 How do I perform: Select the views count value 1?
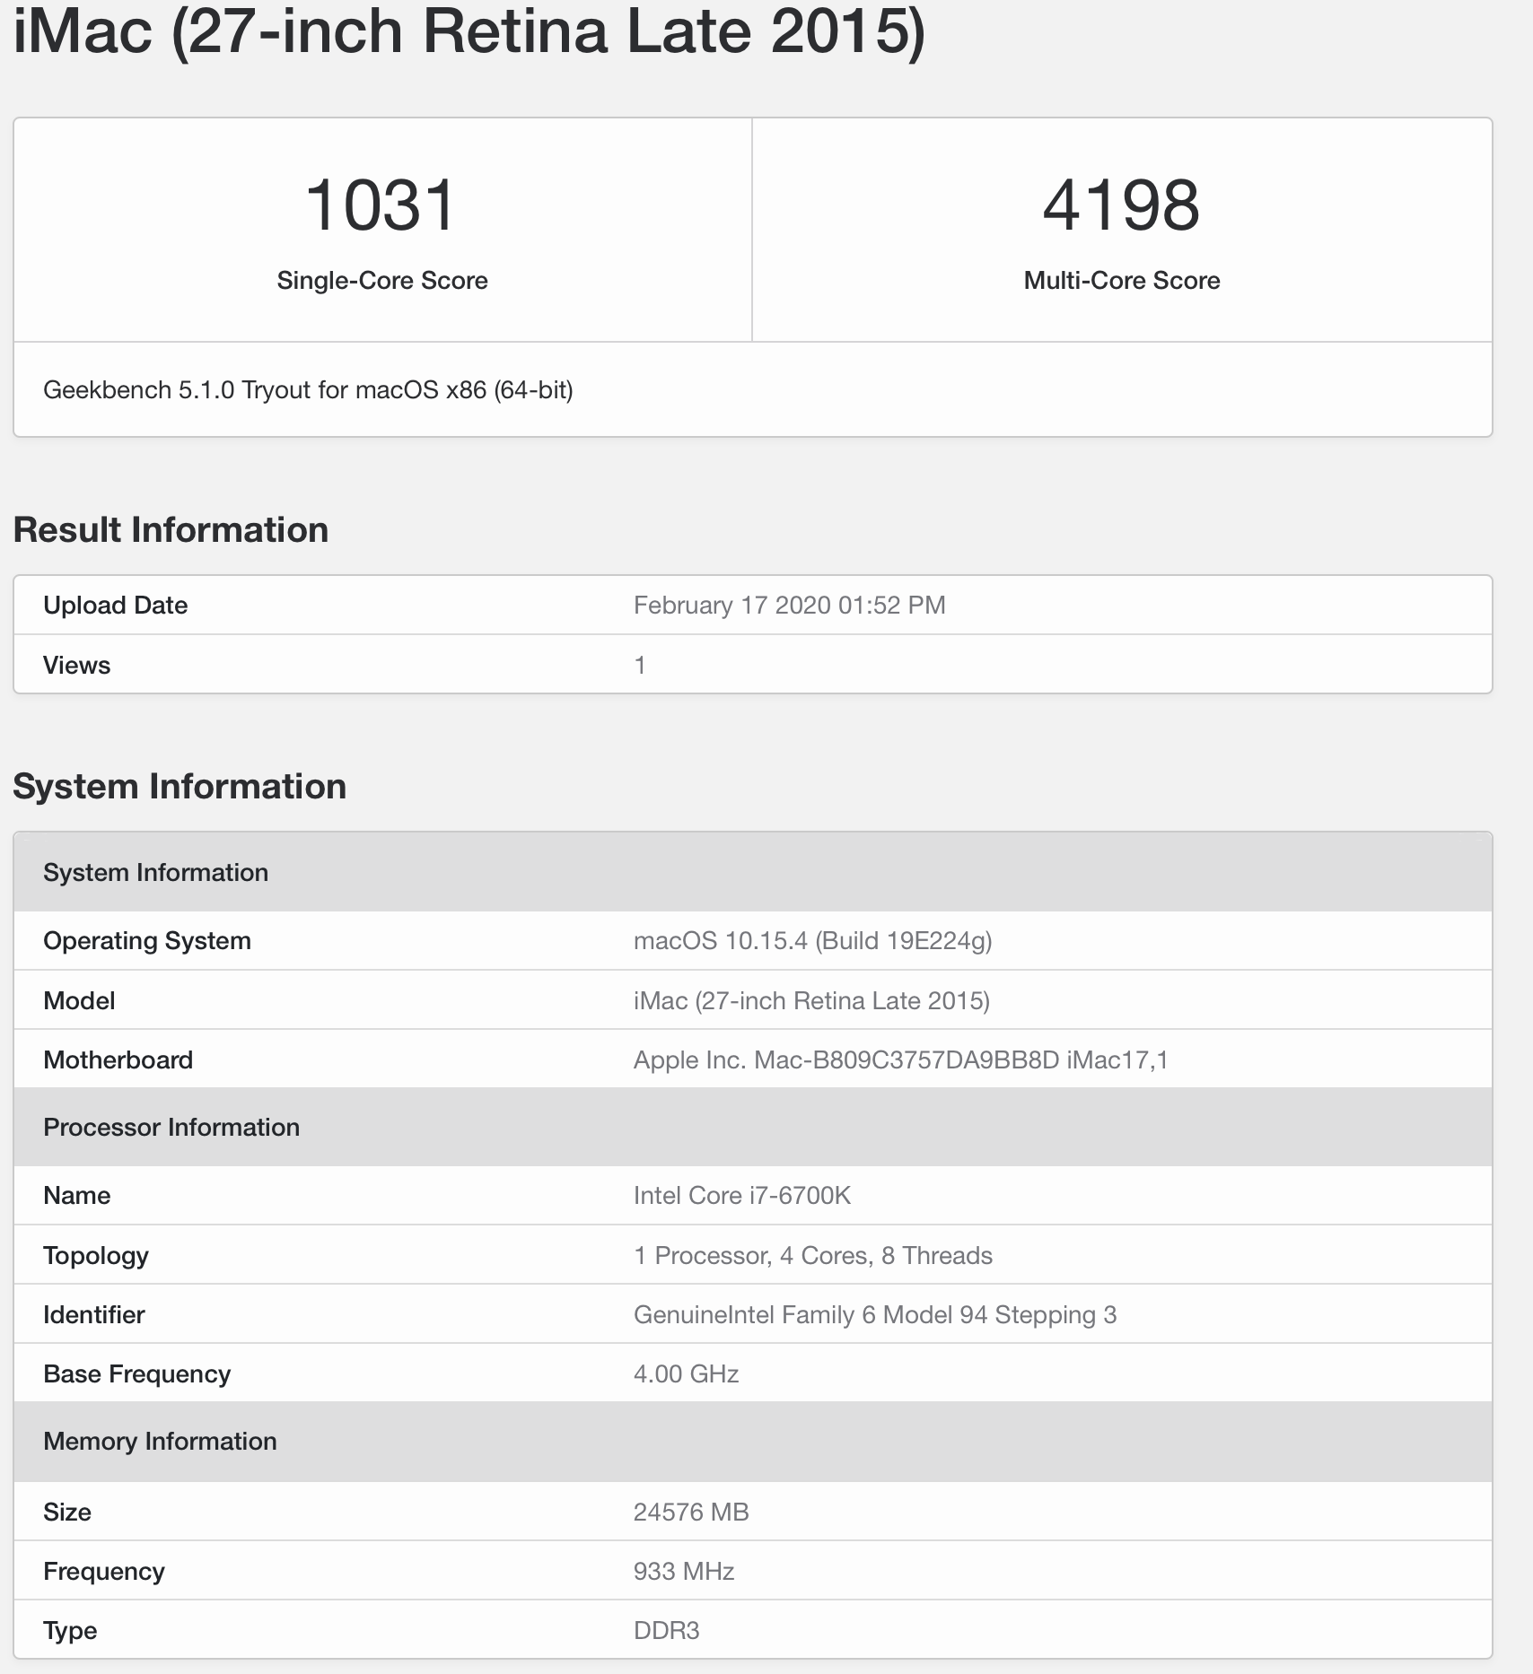click(x=640, y=666)
